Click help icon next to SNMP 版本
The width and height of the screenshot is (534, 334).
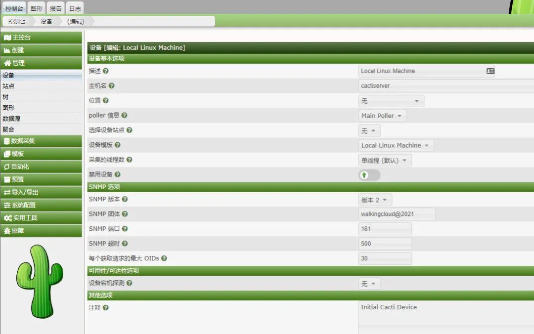(125, 199)
